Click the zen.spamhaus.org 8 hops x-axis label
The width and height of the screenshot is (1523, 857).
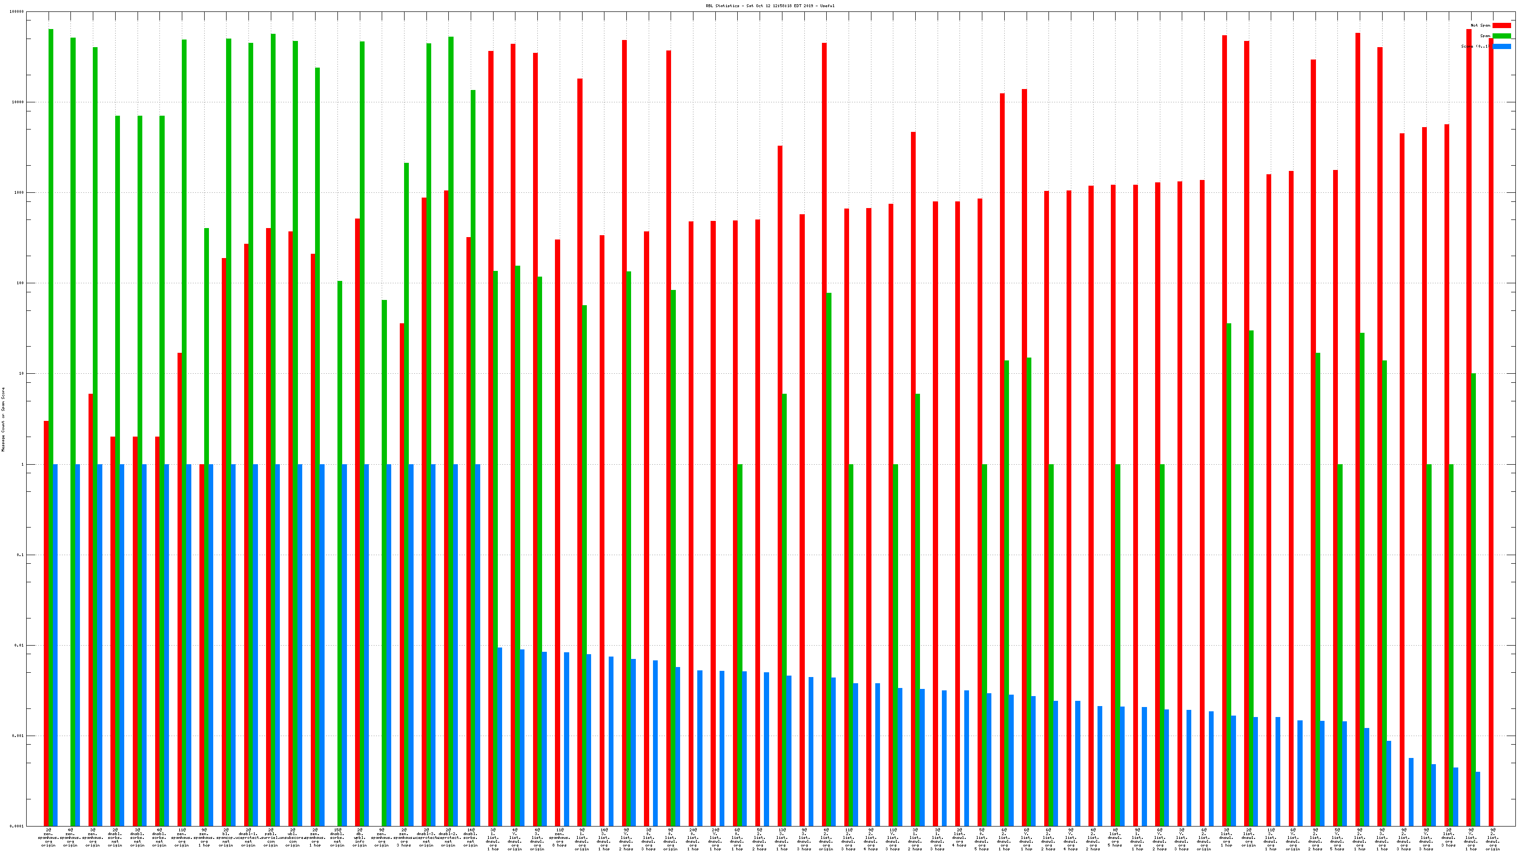click(x=559, y=837)
